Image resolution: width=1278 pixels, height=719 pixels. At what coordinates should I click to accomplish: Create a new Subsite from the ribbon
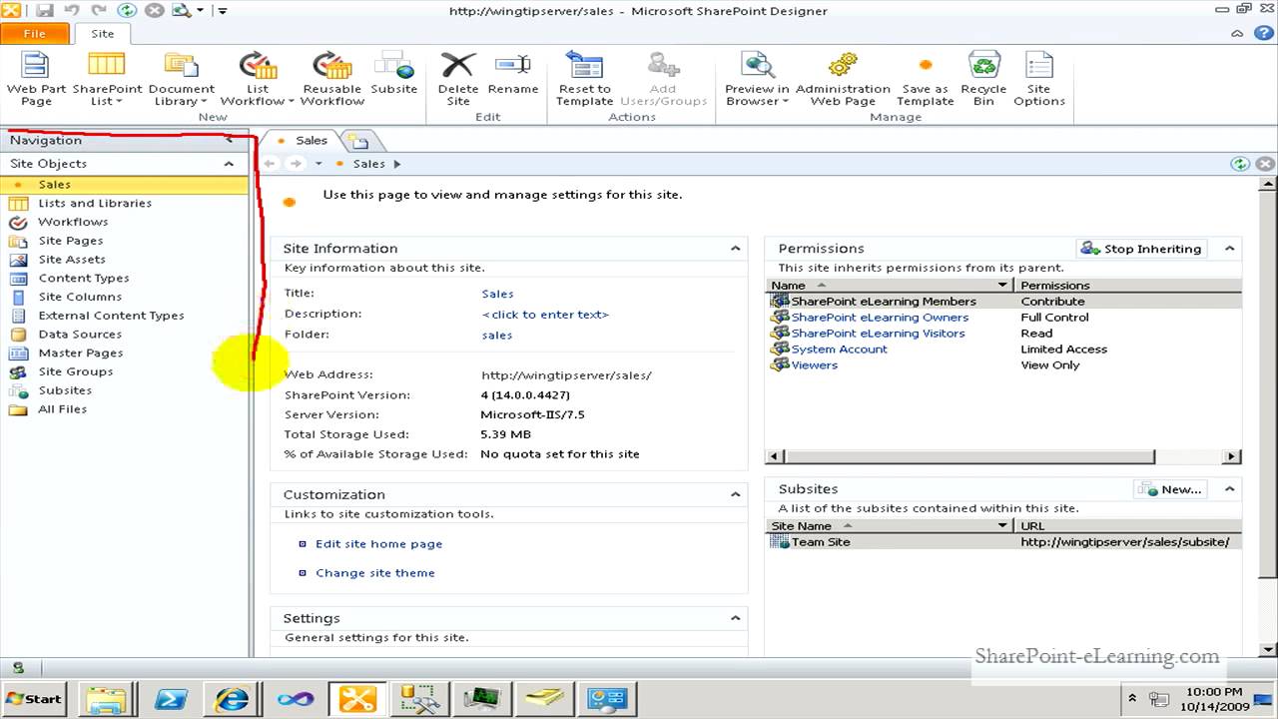pos(394,72)
